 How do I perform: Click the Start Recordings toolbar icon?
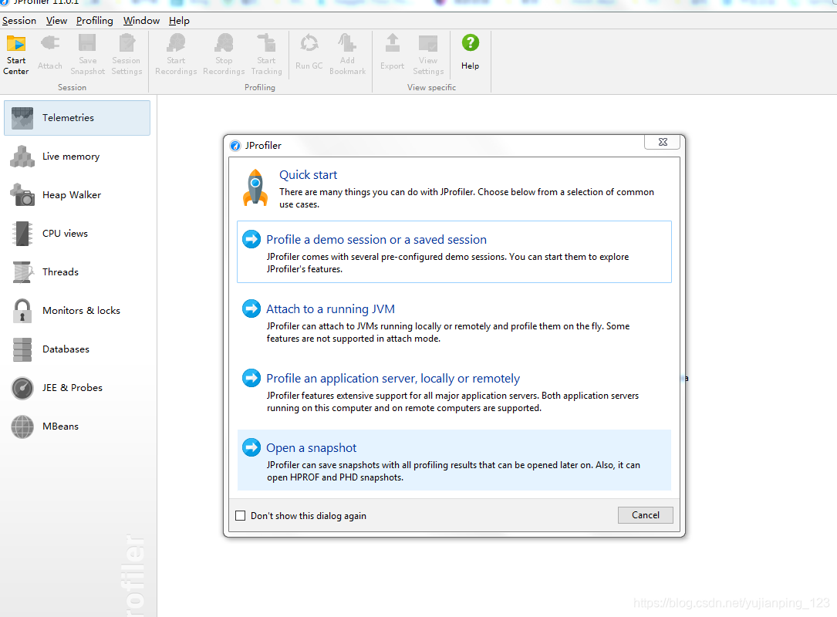[x=176, y=43]
